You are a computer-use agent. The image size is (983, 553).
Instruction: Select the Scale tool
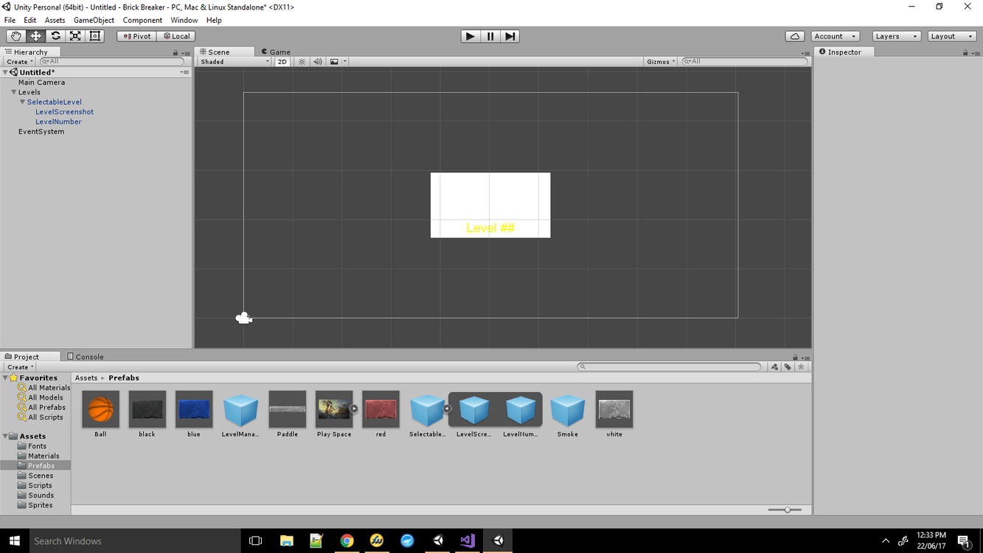tap(74, 35)
